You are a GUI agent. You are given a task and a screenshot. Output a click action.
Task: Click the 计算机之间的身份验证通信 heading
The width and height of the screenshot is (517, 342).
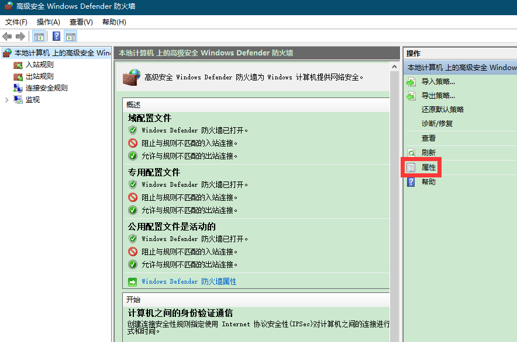point(180,313)
